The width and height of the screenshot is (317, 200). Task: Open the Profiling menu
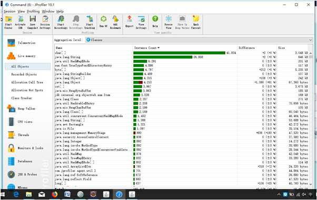(x=33, y=12)
